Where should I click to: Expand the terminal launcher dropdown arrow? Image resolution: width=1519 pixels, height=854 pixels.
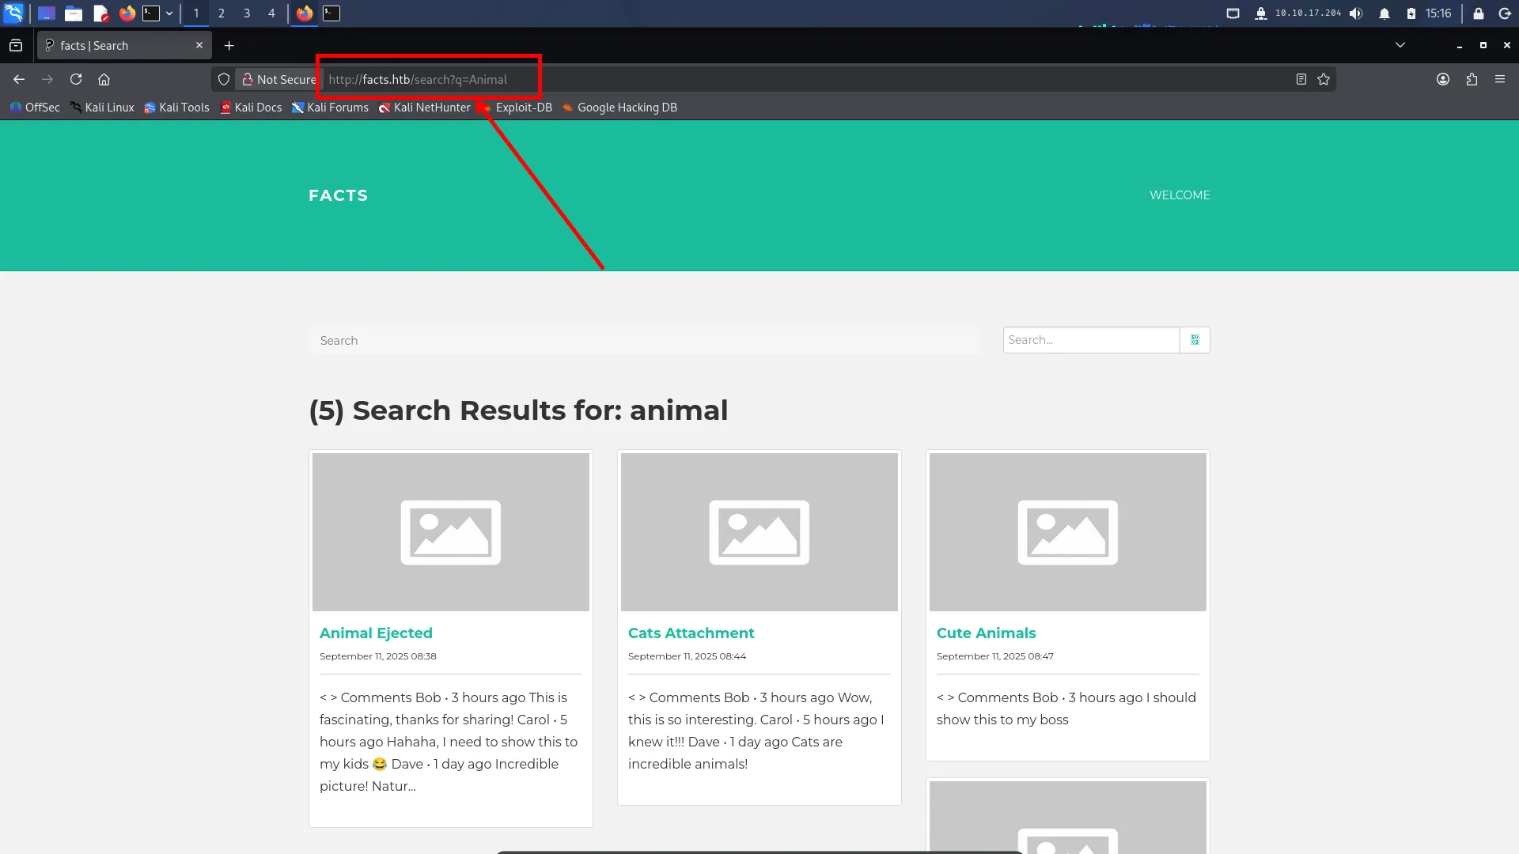click(x=169, y=13)
